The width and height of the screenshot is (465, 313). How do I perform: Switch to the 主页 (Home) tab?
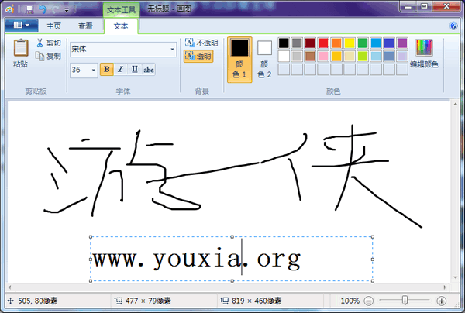click(x=54, y=26)
